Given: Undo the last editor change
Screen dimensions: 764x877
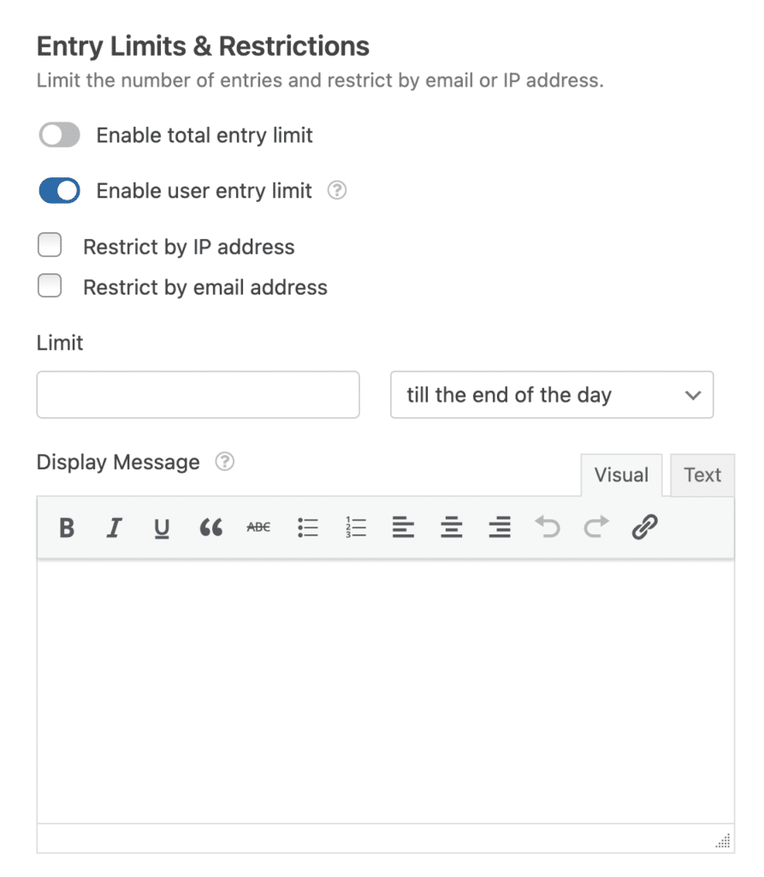Looking at the screenshot, I should 548,528.
